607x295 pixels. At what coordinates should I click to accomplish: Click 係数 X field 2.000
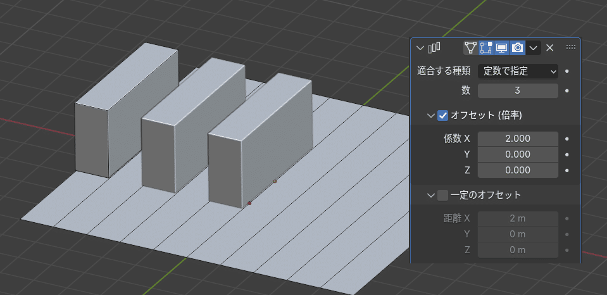pos(518,139)
